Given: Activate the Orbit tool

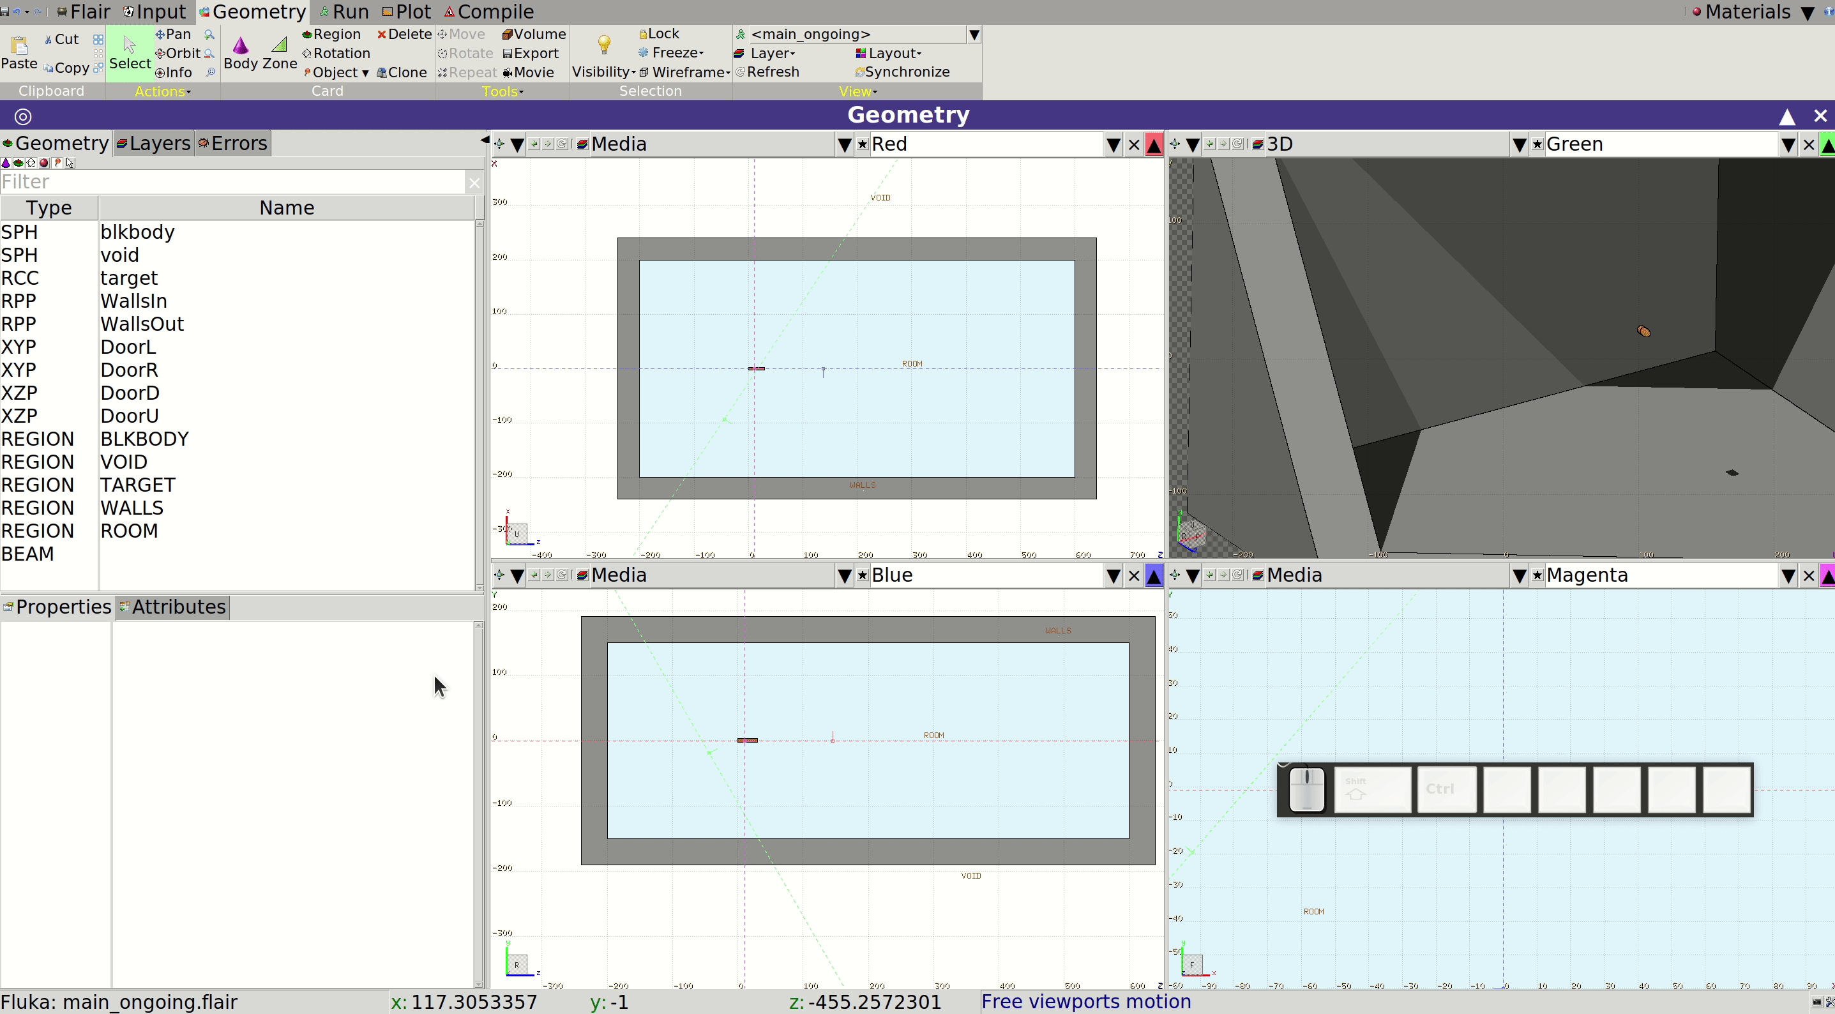Looking at the screenshot, I should point(178,54).
